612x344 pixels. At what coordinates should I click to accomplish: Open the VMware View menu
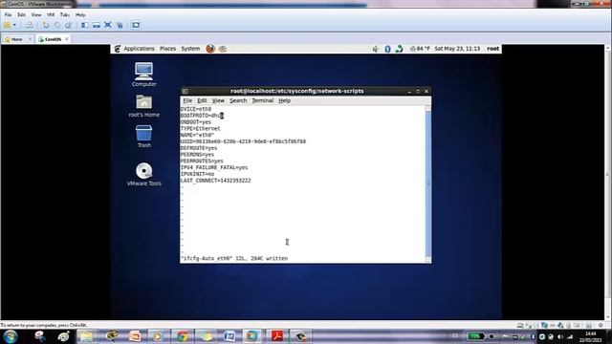tap(36, 15)
